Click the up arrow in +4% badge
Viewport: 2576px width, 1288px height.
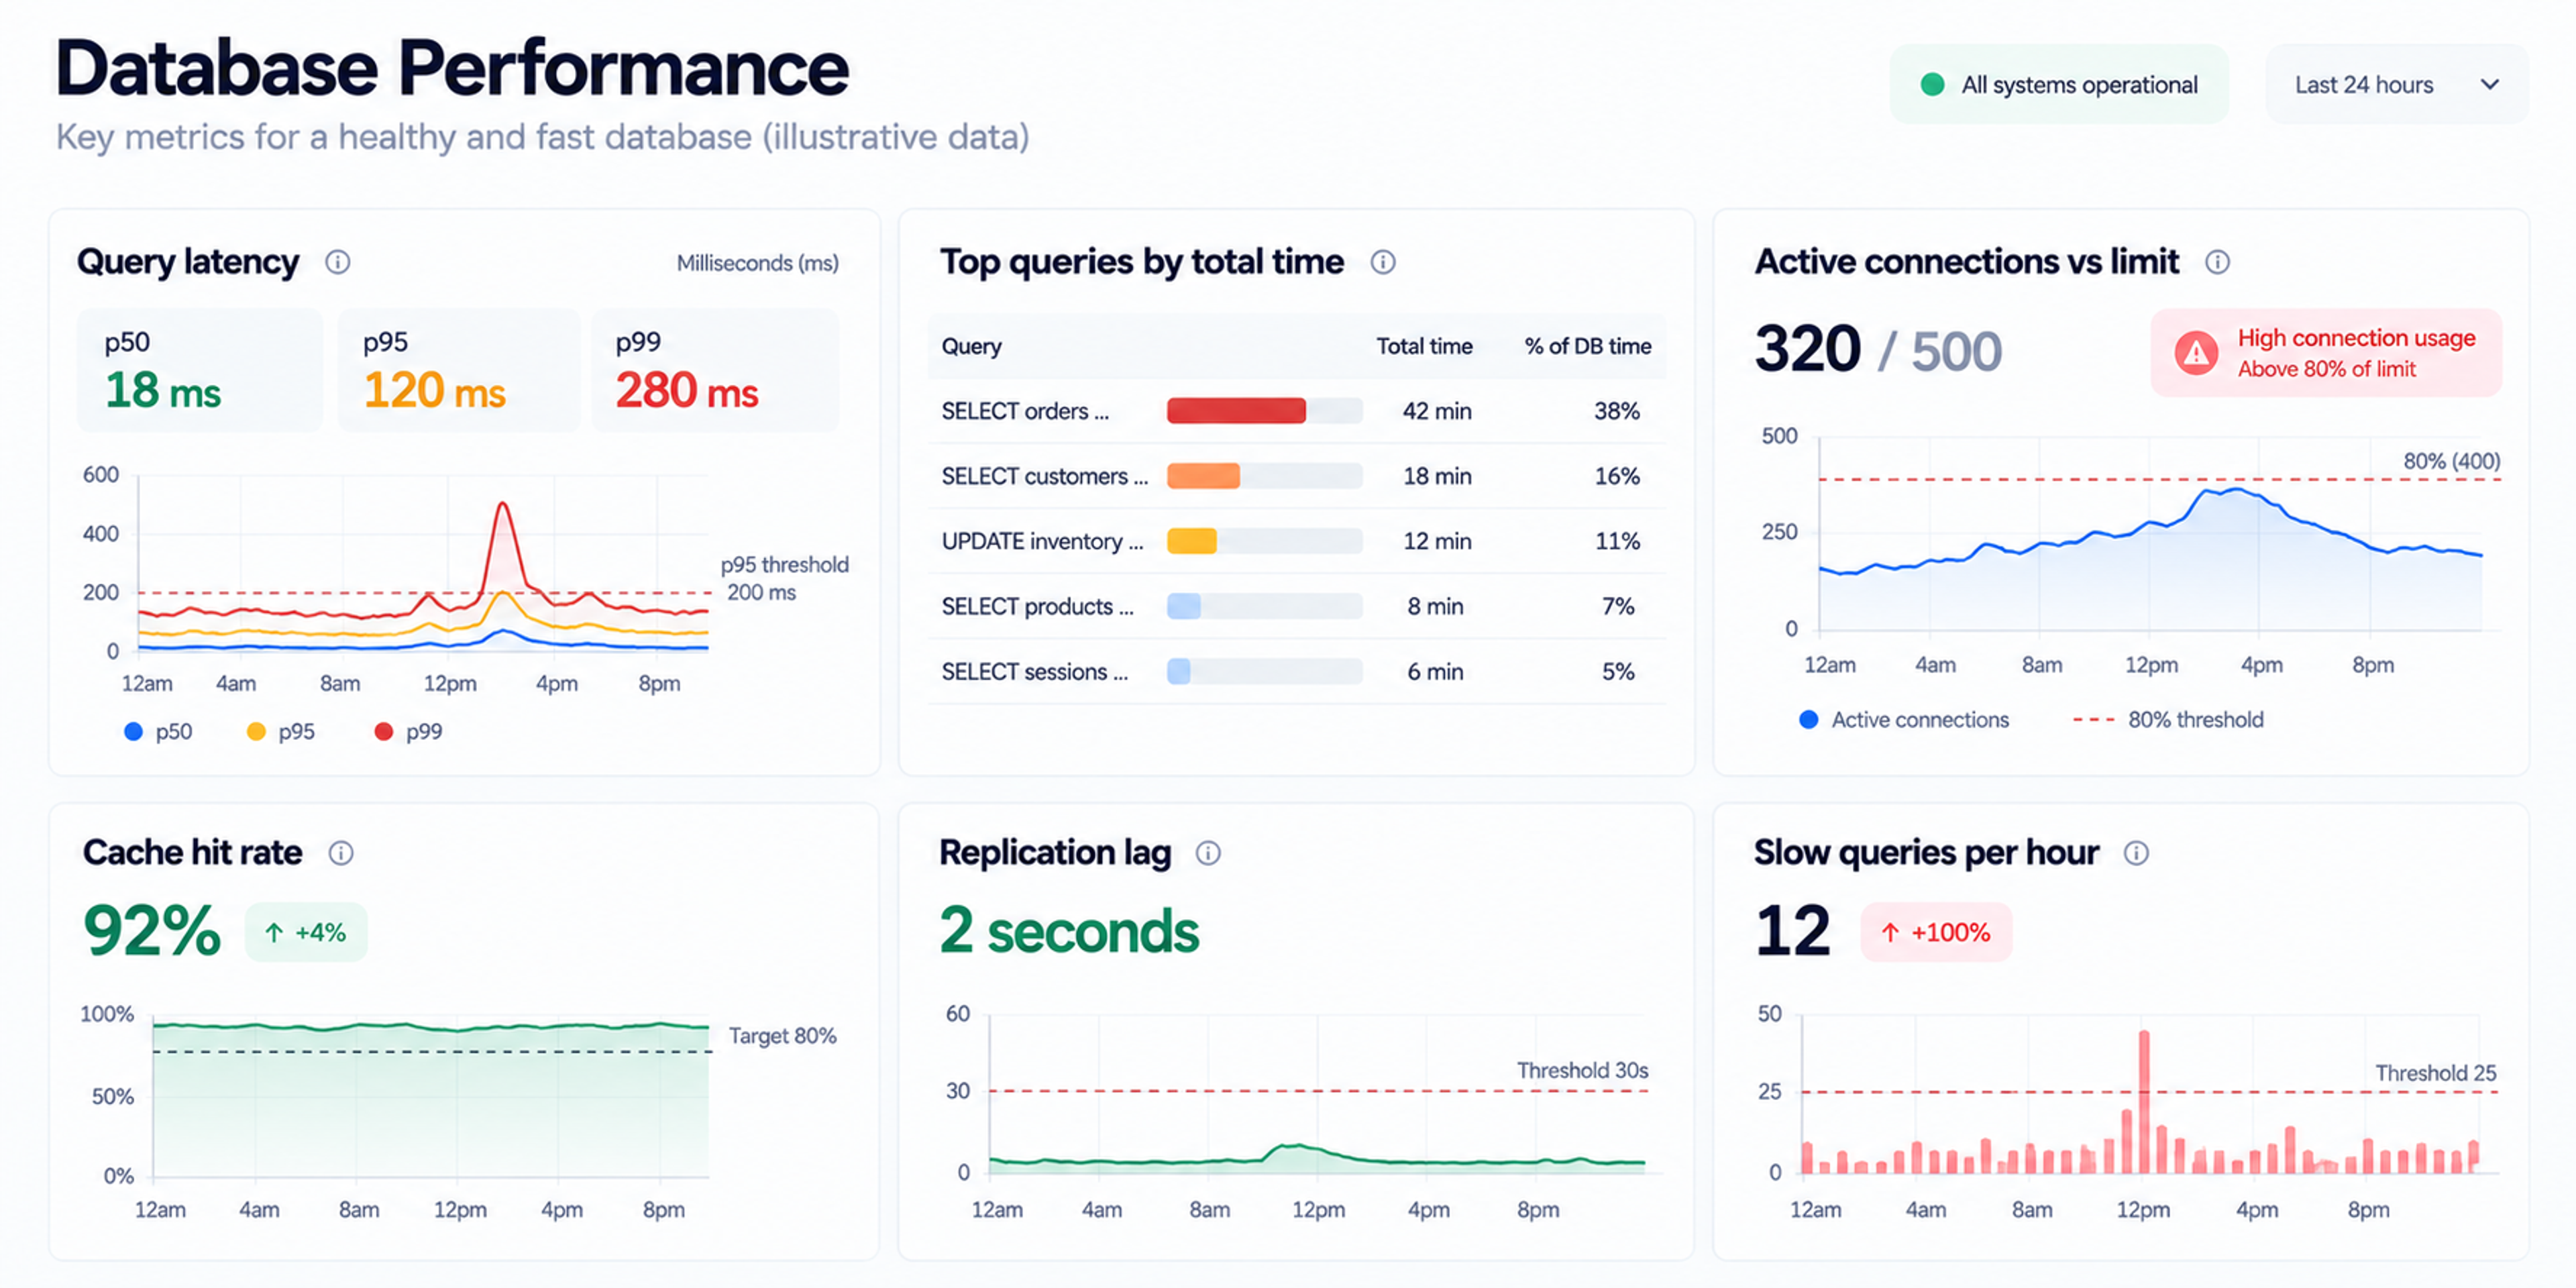pos(274,933)
